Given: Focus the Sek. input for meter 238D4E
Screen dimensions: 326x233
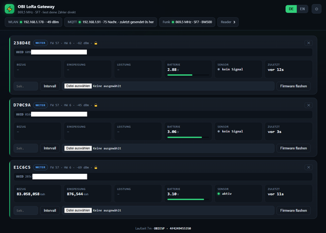Looking at the screenshot, I should (x=26, y=86).
